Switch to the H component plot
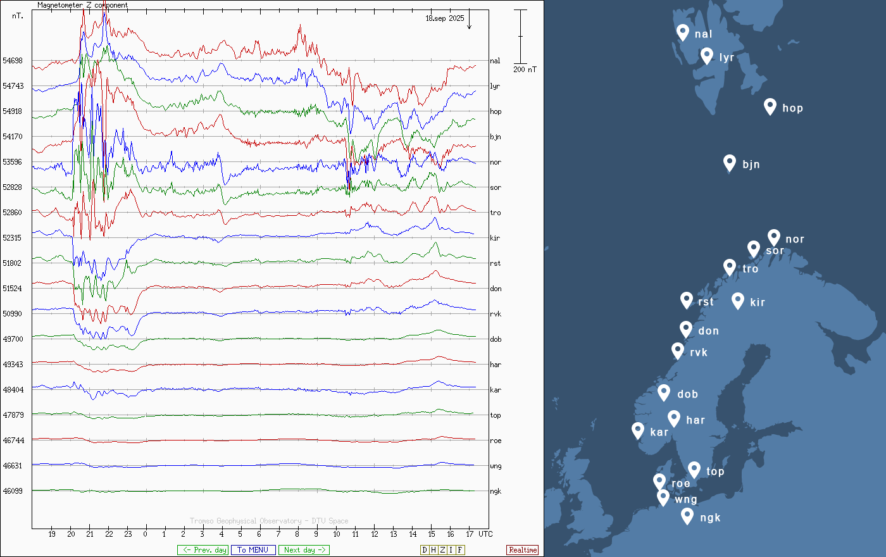Viewport: 886px width, 557px height. coord(434,550)
